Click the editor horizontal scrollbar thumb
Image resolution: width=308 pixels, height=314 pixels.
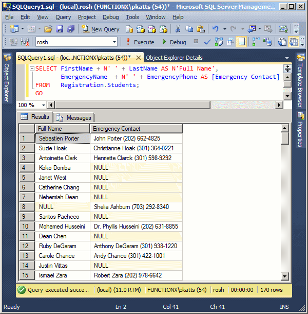tap(132, 105)
